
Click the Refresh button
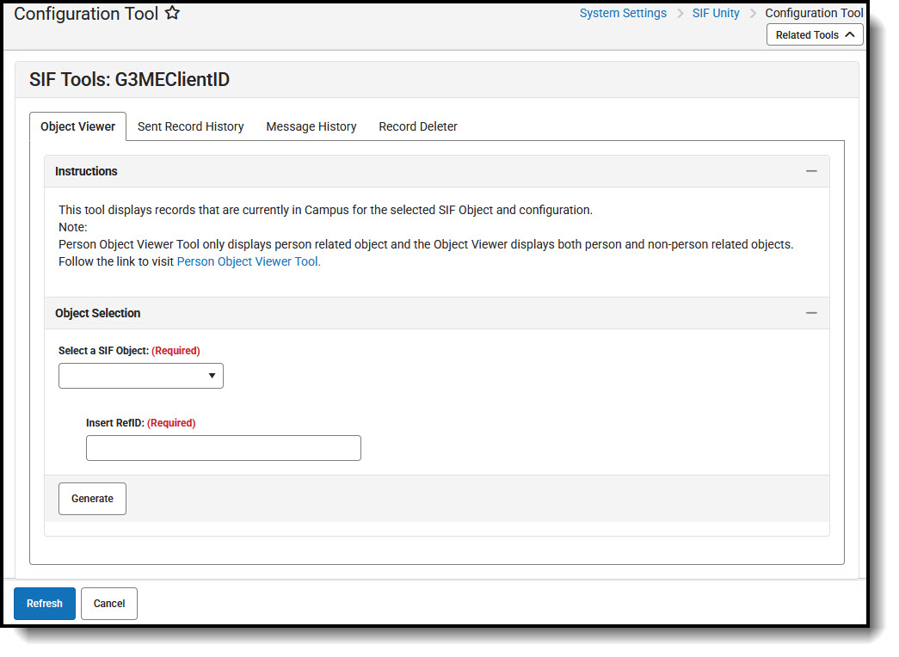coord(44,604)
